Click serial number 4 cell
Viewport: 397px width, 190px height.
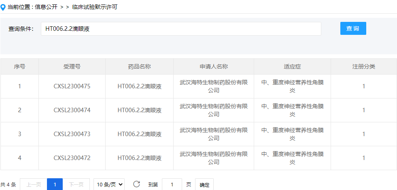(x=19, y=158)
